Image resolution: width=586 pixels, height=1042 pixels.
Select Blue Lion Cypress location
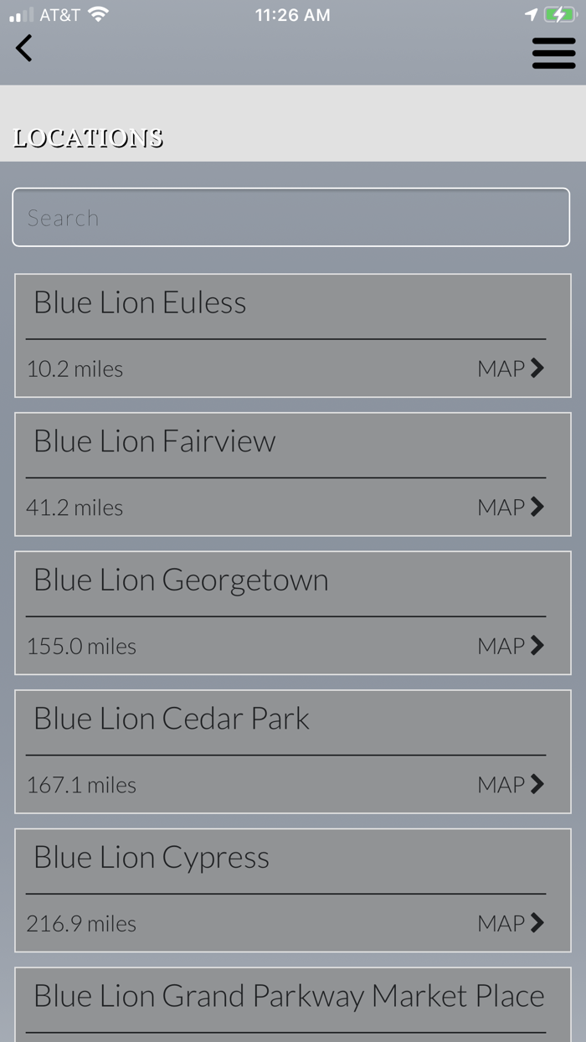(152, 858)
